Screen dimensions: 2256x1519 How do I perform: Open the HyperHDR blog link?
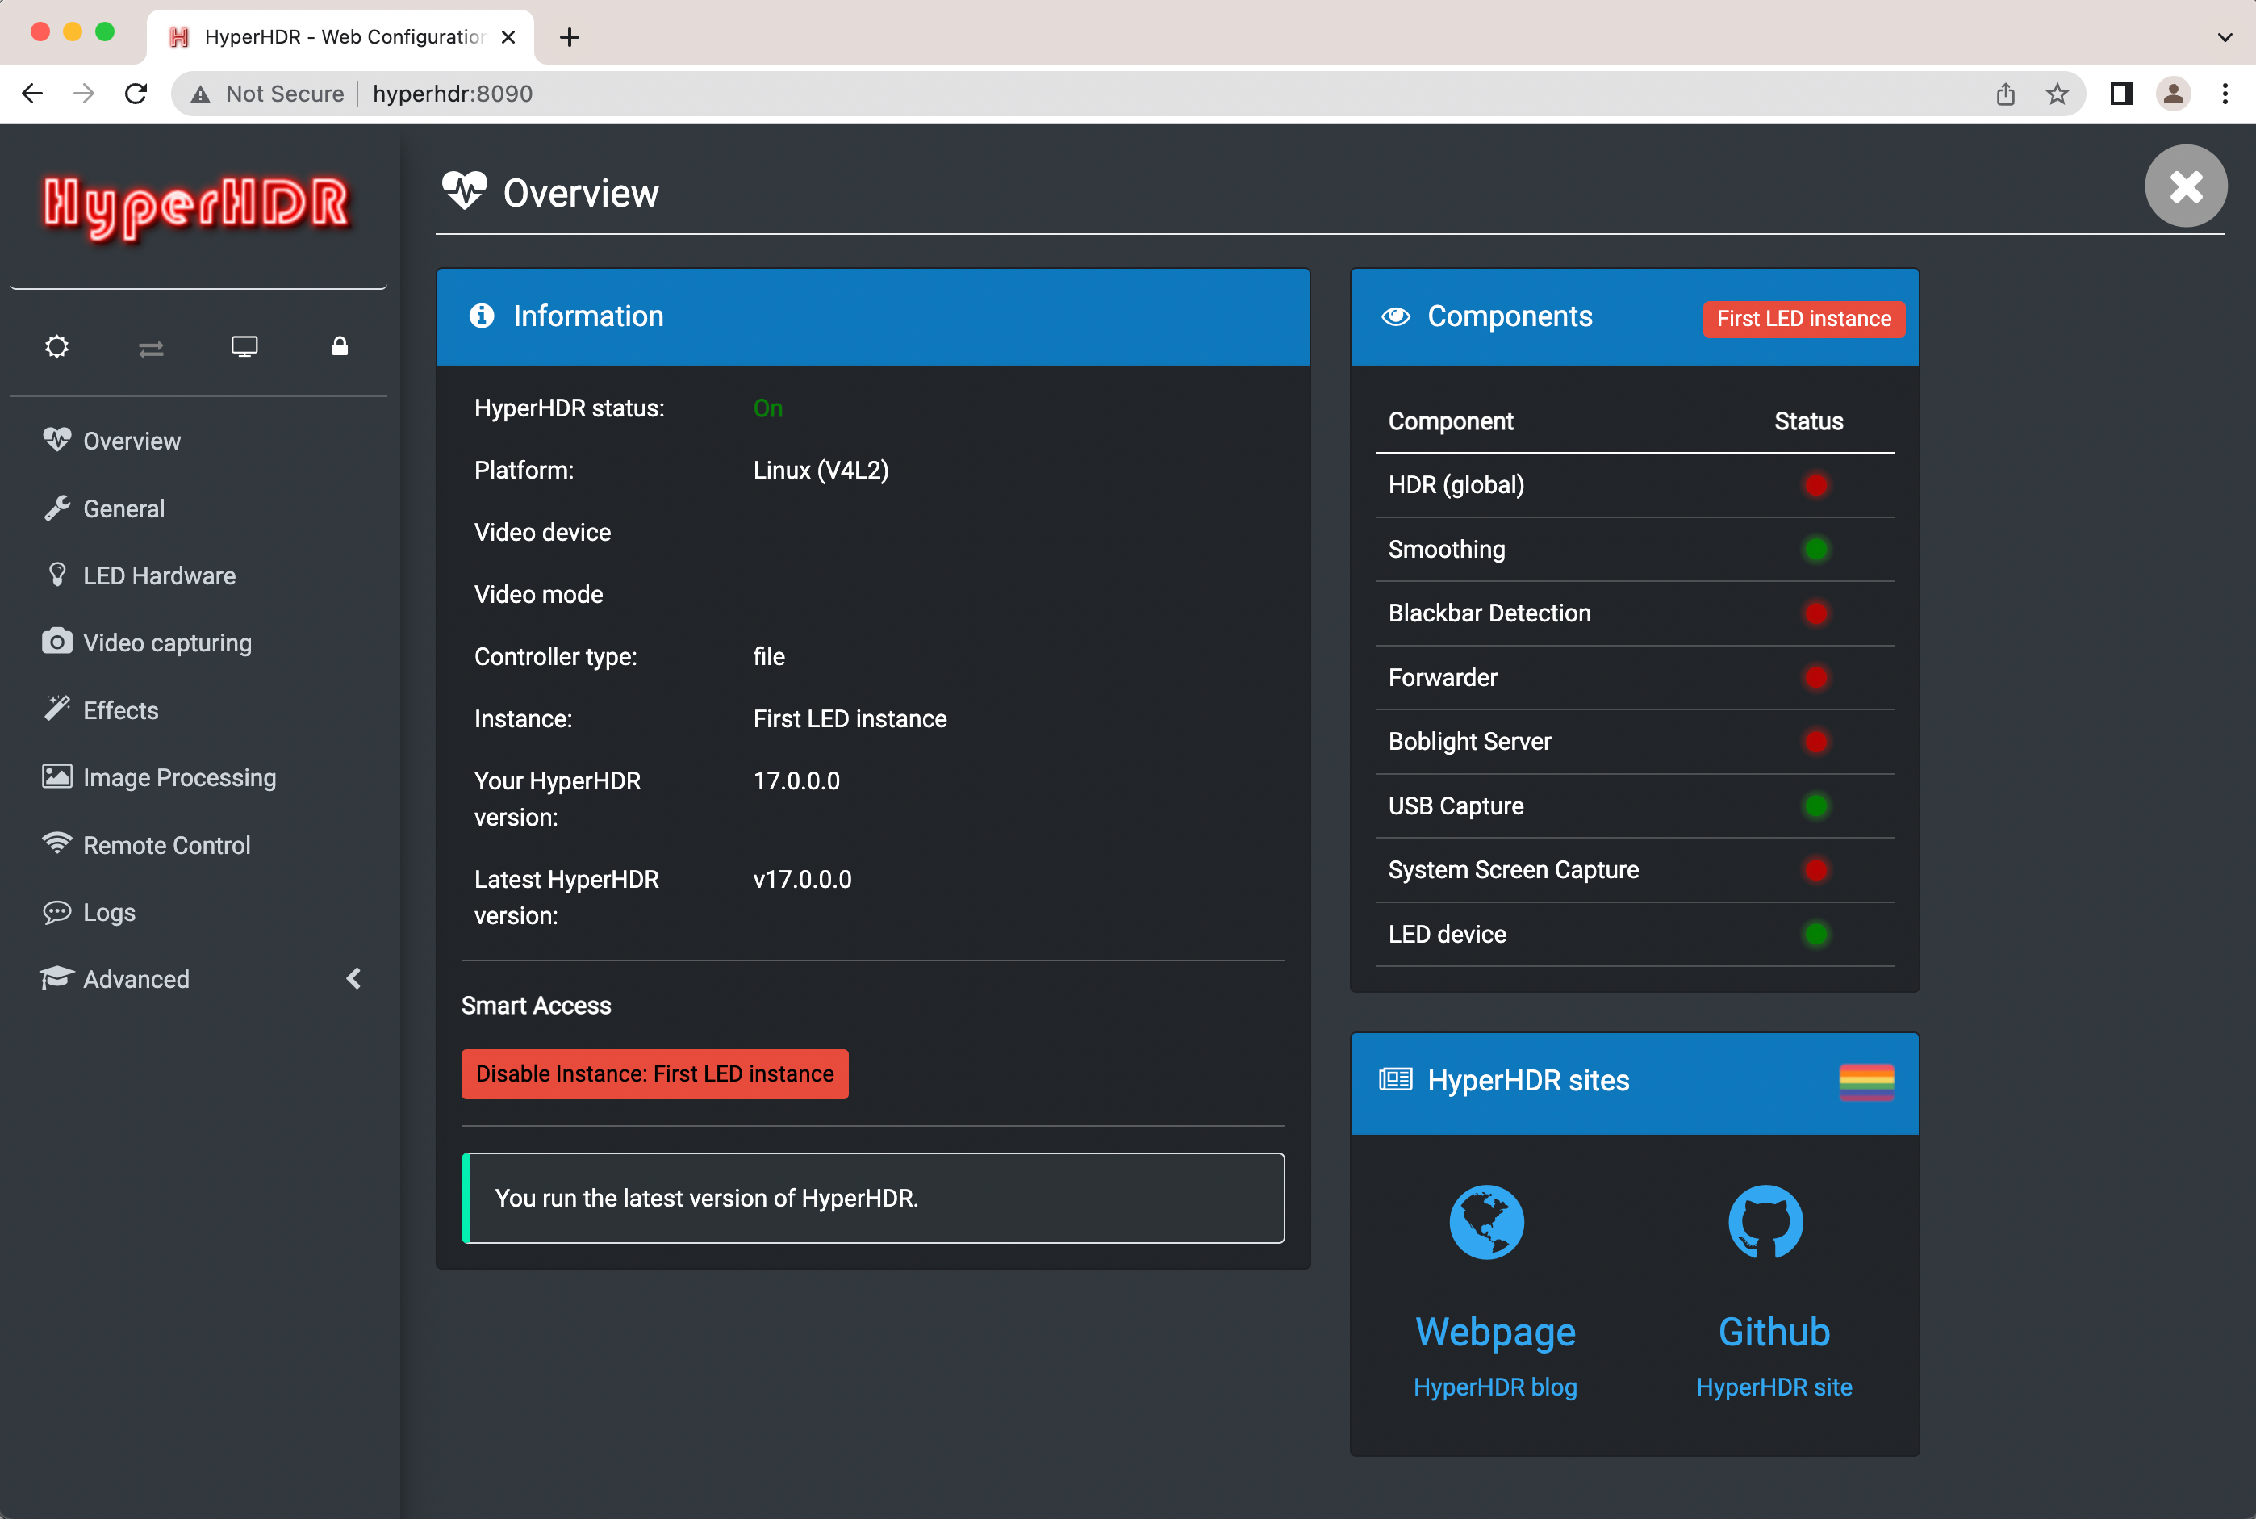[1495, 1387]
